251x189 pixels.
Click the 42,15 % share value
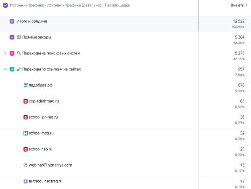tap(239, 59)
